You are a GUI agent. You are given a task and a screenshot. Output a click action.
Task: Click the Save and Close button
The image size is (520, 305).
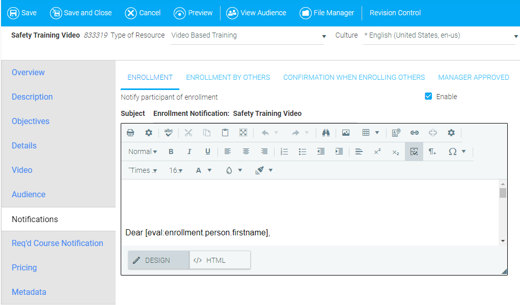click(x=81, y=13)
